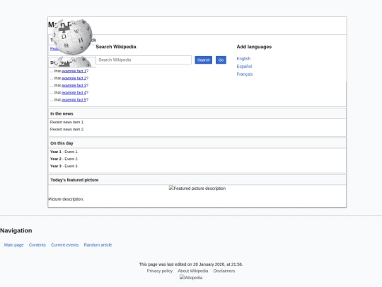Open Random article navigation link
This screenshot has height=287, width=382.
click(x=98, y=244)
